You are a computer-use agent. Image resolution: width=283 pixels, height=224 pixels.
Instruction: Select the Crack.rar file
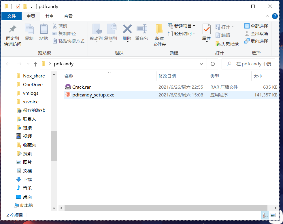(x=171, y=87)
